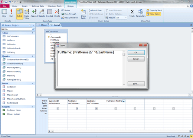Toggle Show checkbox in sixth grid column
Image resolution: width=193 pixels, height=138 pixels.
[x=154, y=108]
